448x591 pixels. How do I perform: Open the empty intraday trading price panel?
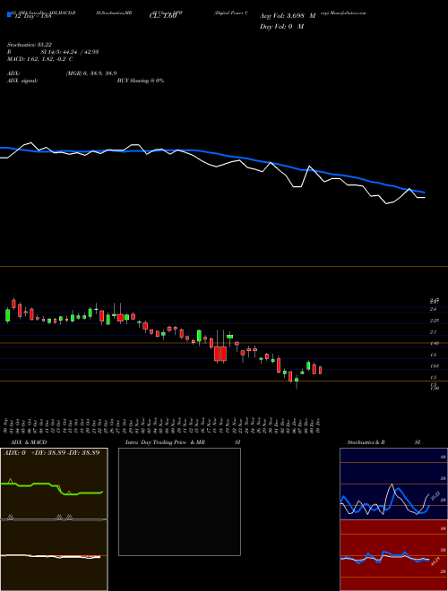coord(179,501)
